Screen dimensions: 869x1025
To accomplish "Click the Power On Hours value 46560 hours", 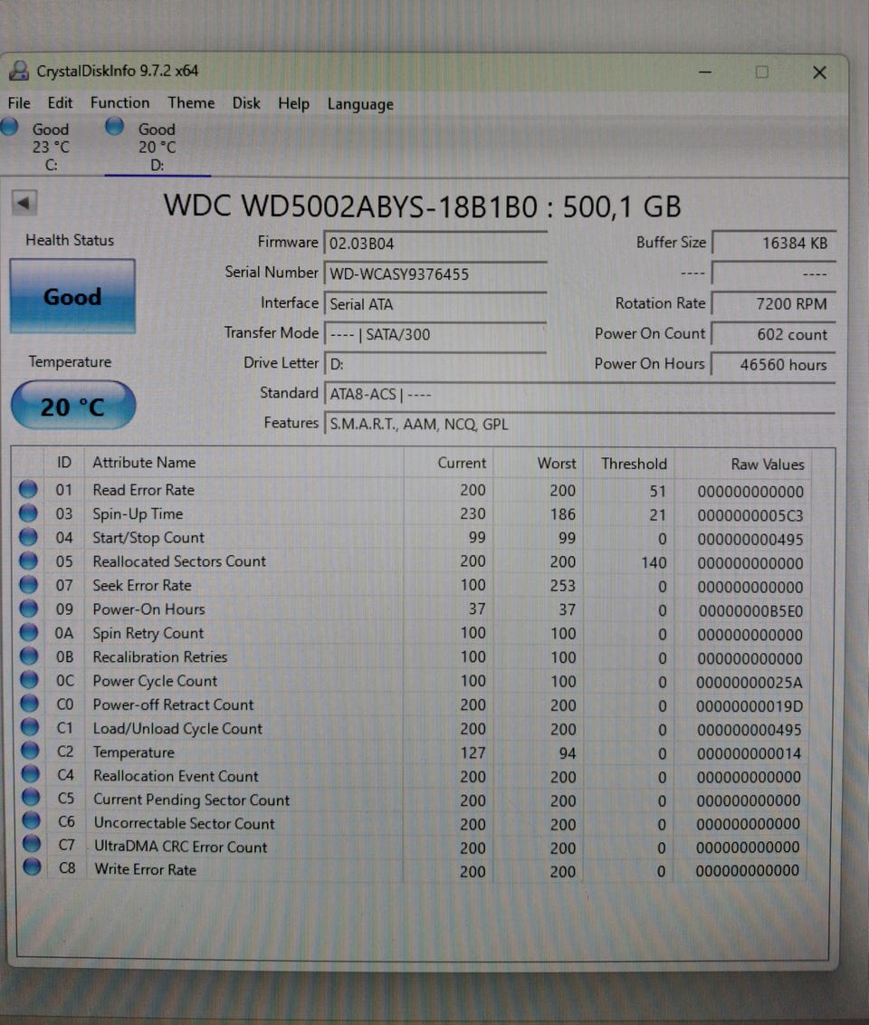I will click(x=774, y=365).
